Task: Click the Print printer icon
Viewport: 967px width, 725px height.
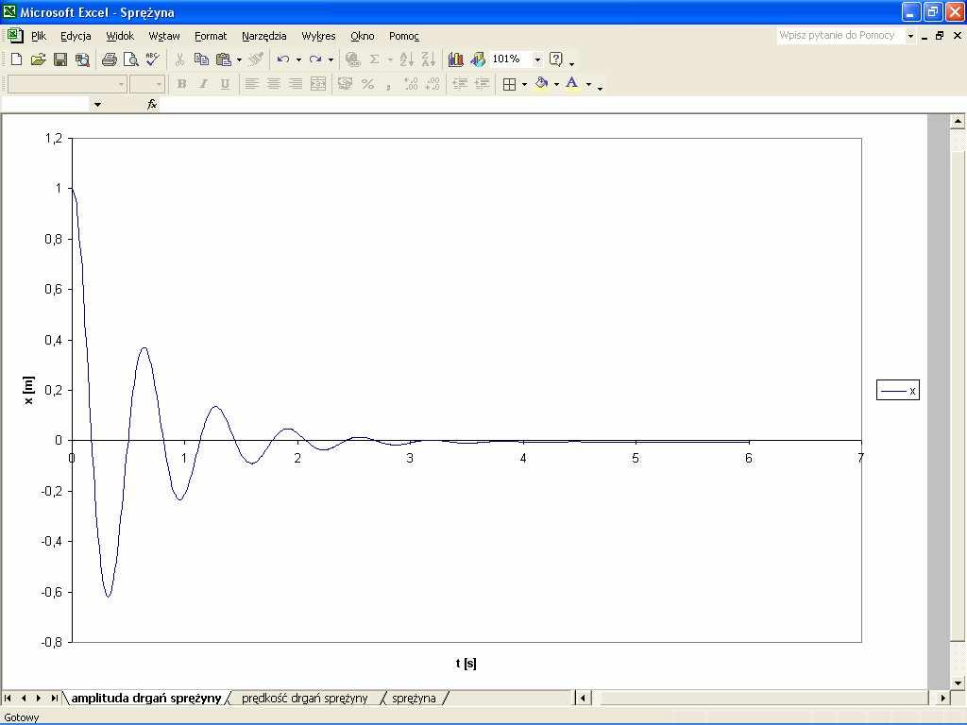Action: coord(110,59)
